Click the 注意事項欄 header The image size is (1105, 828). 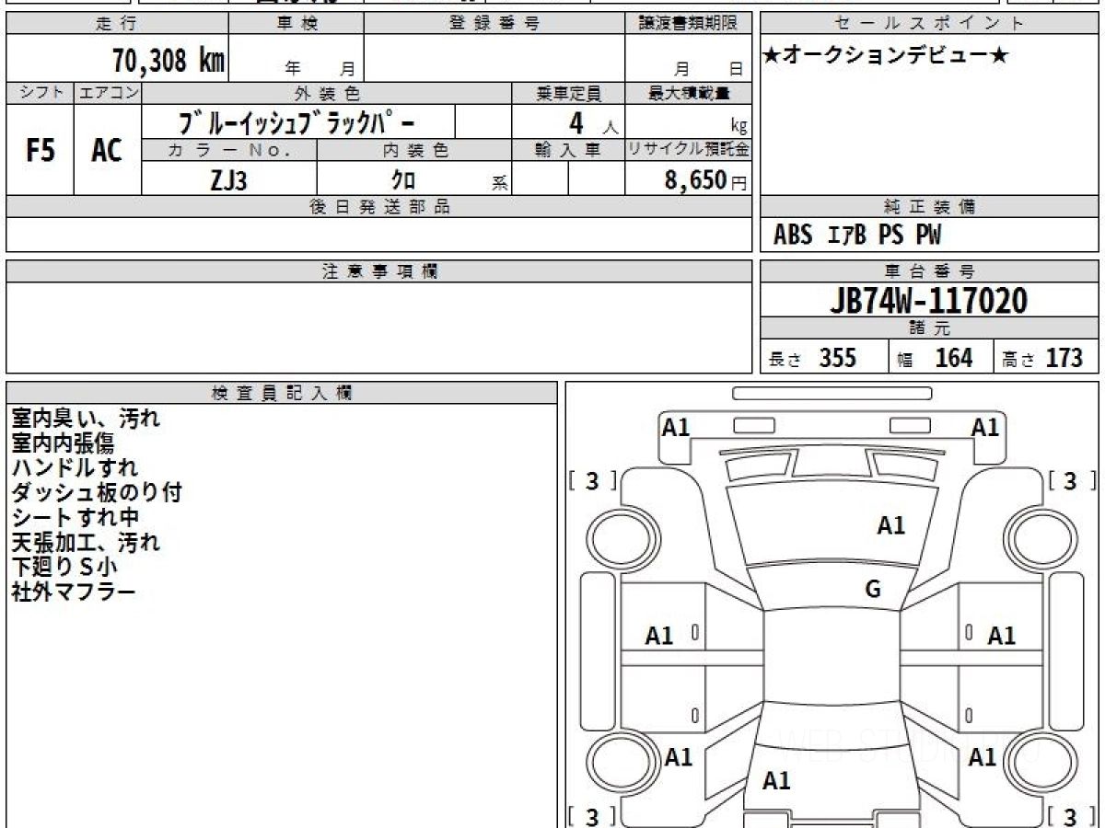(x=379, y=271)
